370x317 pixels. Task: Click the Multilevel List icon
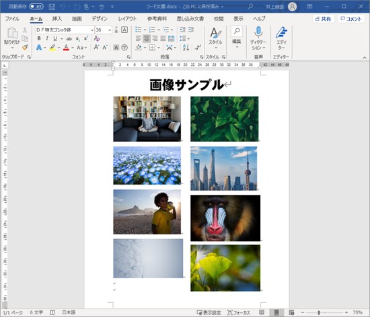pos(166,30)
